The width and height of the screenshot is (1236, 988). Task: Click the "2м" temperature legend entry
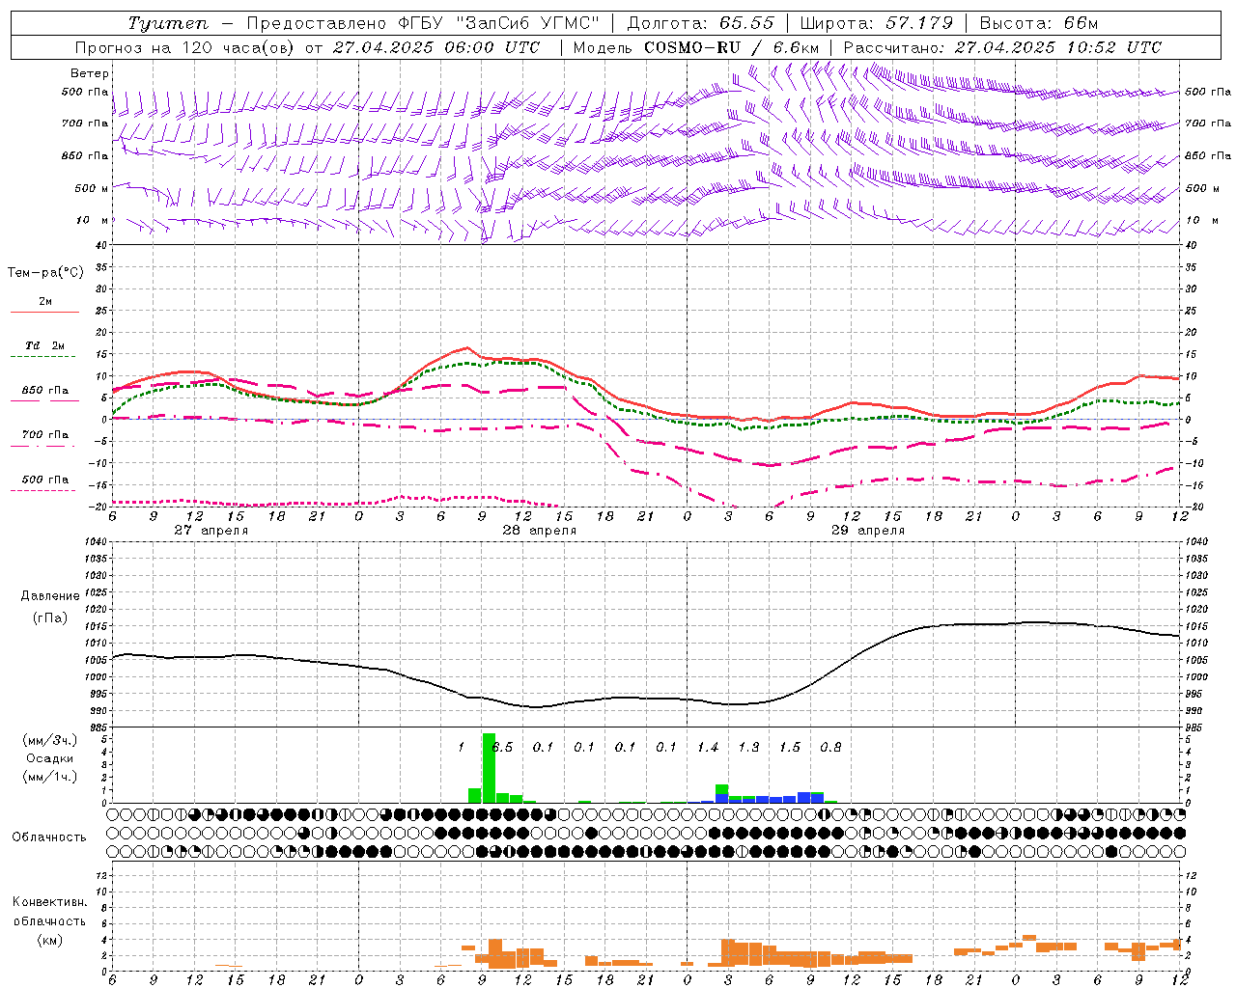pyautogui.click(x=45, y=301)
